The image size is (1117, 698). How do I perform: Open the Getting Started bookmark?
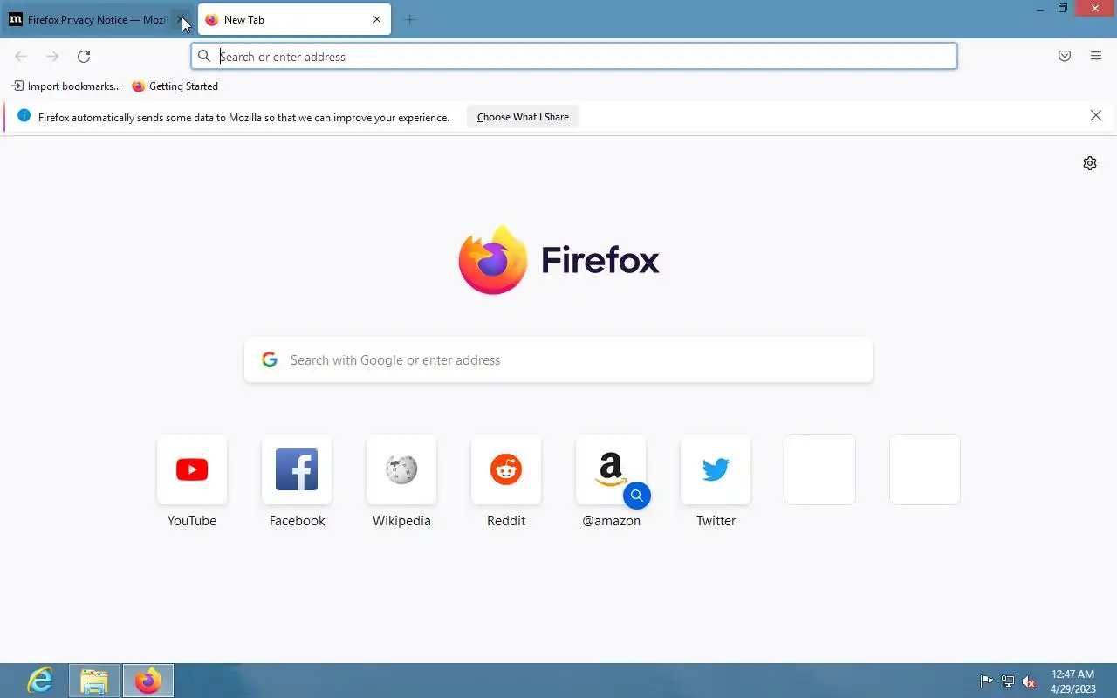pyautogui.click(x=175, y=86)
